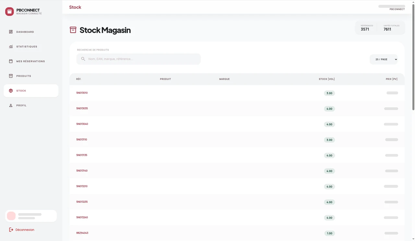Click the Dashboard grid icon
Image resolution: width=415 pixels, height=241 pixels.
click(11, 32)
